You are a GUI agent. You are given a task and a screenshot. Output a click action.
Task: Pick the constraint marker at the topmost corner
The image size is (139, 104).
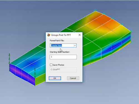click(95, 10)
